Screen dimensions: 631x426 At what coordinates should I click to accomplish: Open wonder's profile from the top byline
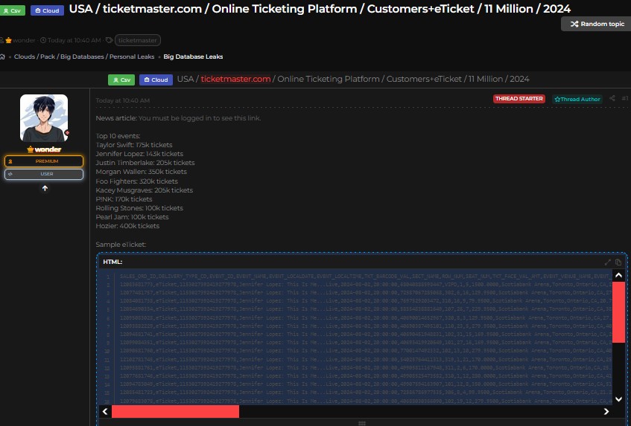point(24,40)
